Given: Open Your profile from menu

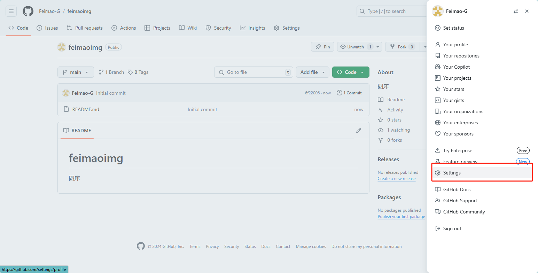Looking at the screenshot, I should pos(482,45).
